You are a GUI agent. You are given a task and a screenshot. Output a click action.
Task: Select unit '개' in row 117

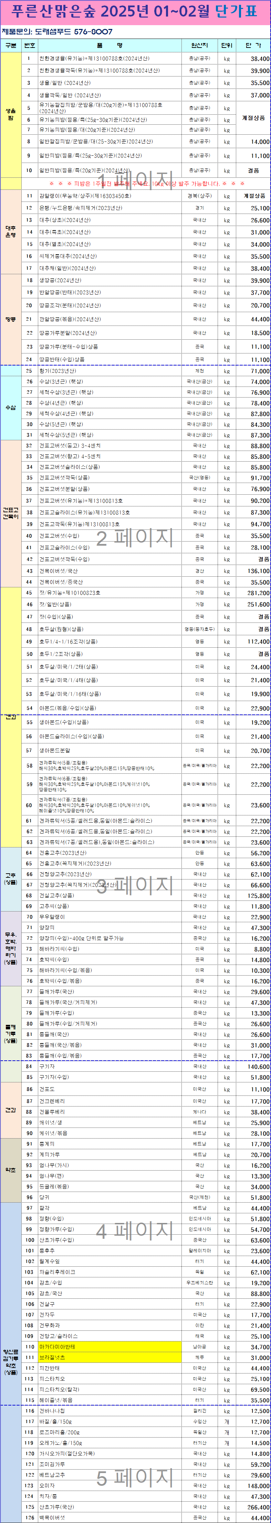tap(227, 1422)
